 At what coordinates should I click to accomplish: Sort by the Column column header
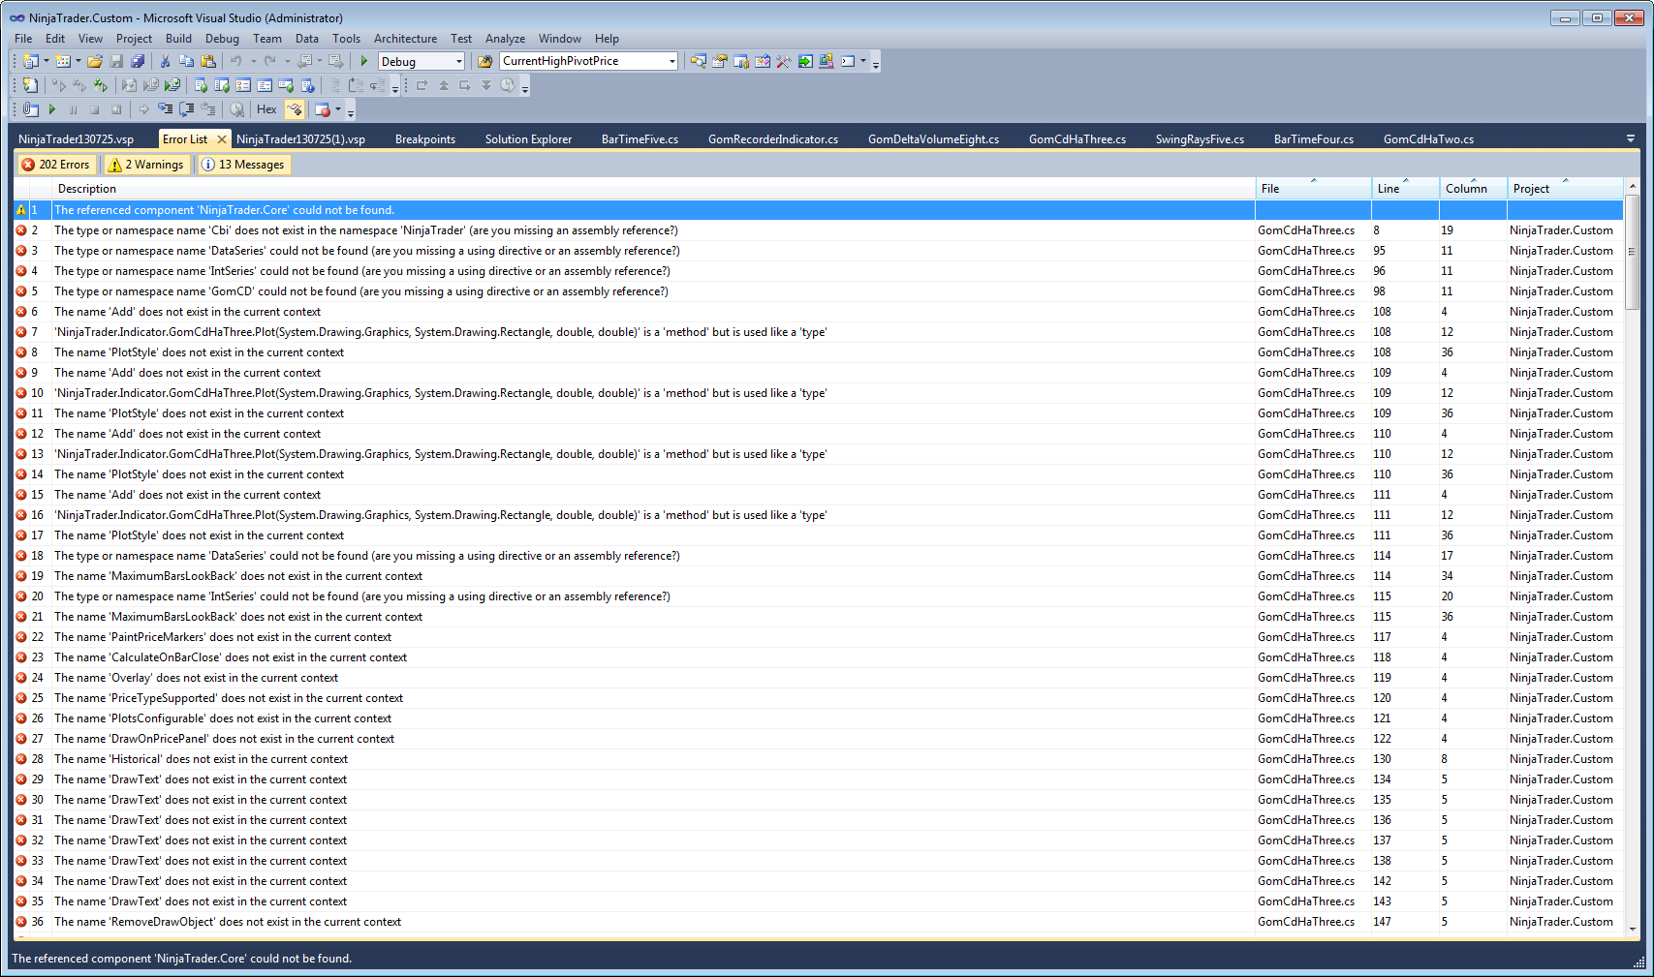pyautogui.click(x=1473, y=189)
